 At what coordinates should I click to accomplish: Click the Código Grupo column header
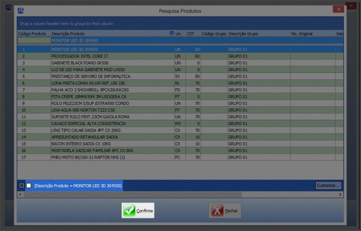(213, 34)
